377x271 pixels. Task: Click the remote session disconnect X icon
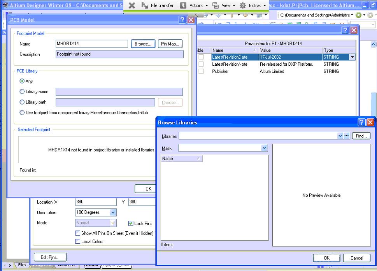pyautogui.click(x=132, y=5)
